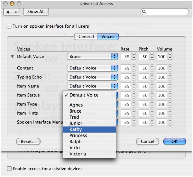
Task: Click the Spoken Interface Menu pitch value 50
Action: click(144, 122)
